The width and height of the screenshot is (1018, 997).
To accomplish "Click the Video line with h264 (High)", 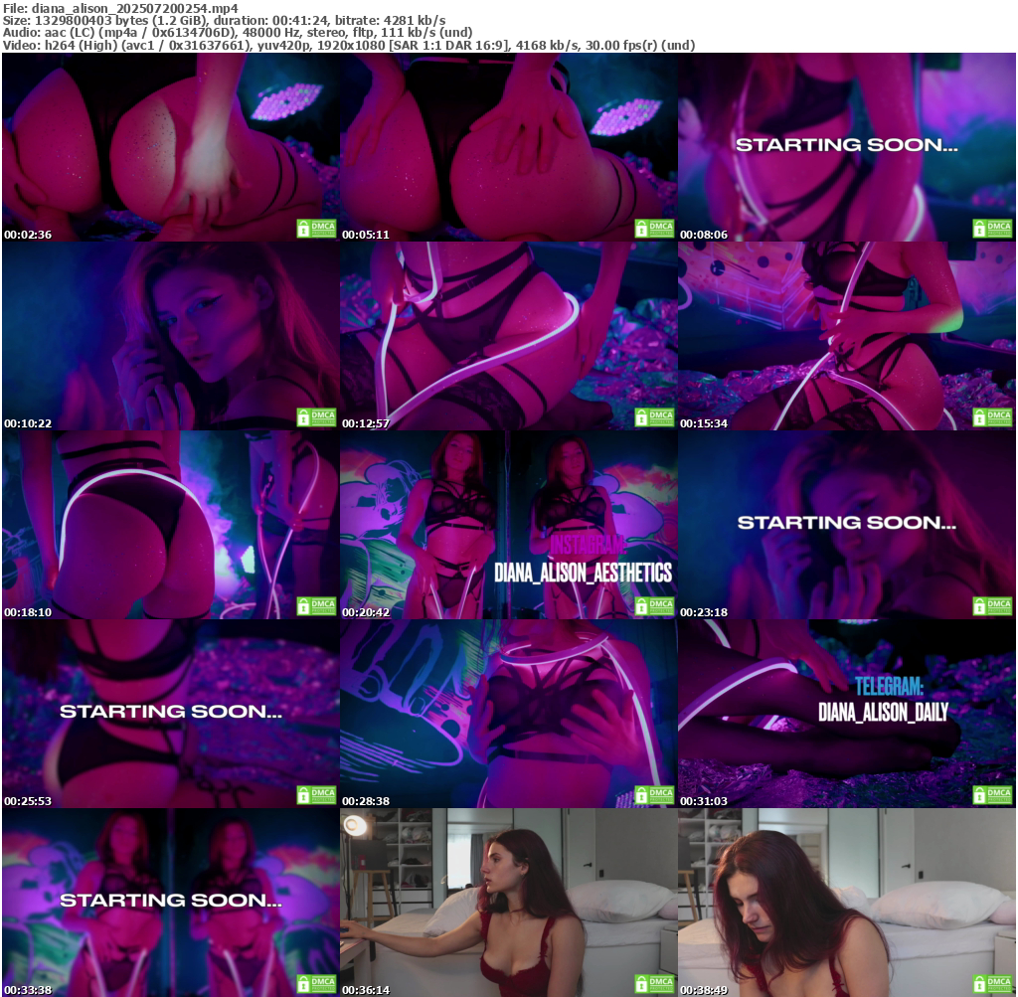I will pos(349,45).
